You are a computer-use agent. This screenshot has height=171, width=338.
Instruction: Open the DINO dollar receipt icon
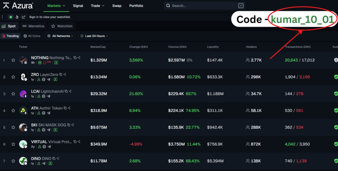click(x=51, y=164)
